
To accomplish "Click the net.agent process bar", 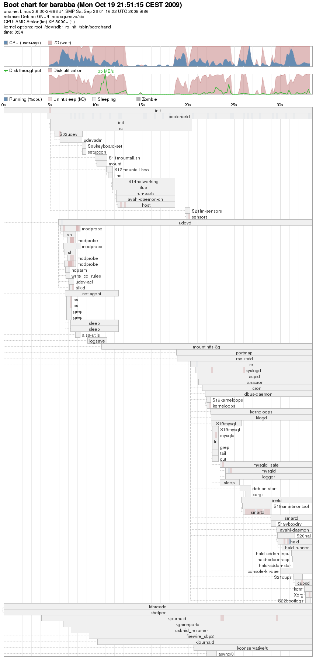I will [x=92, y=294].
